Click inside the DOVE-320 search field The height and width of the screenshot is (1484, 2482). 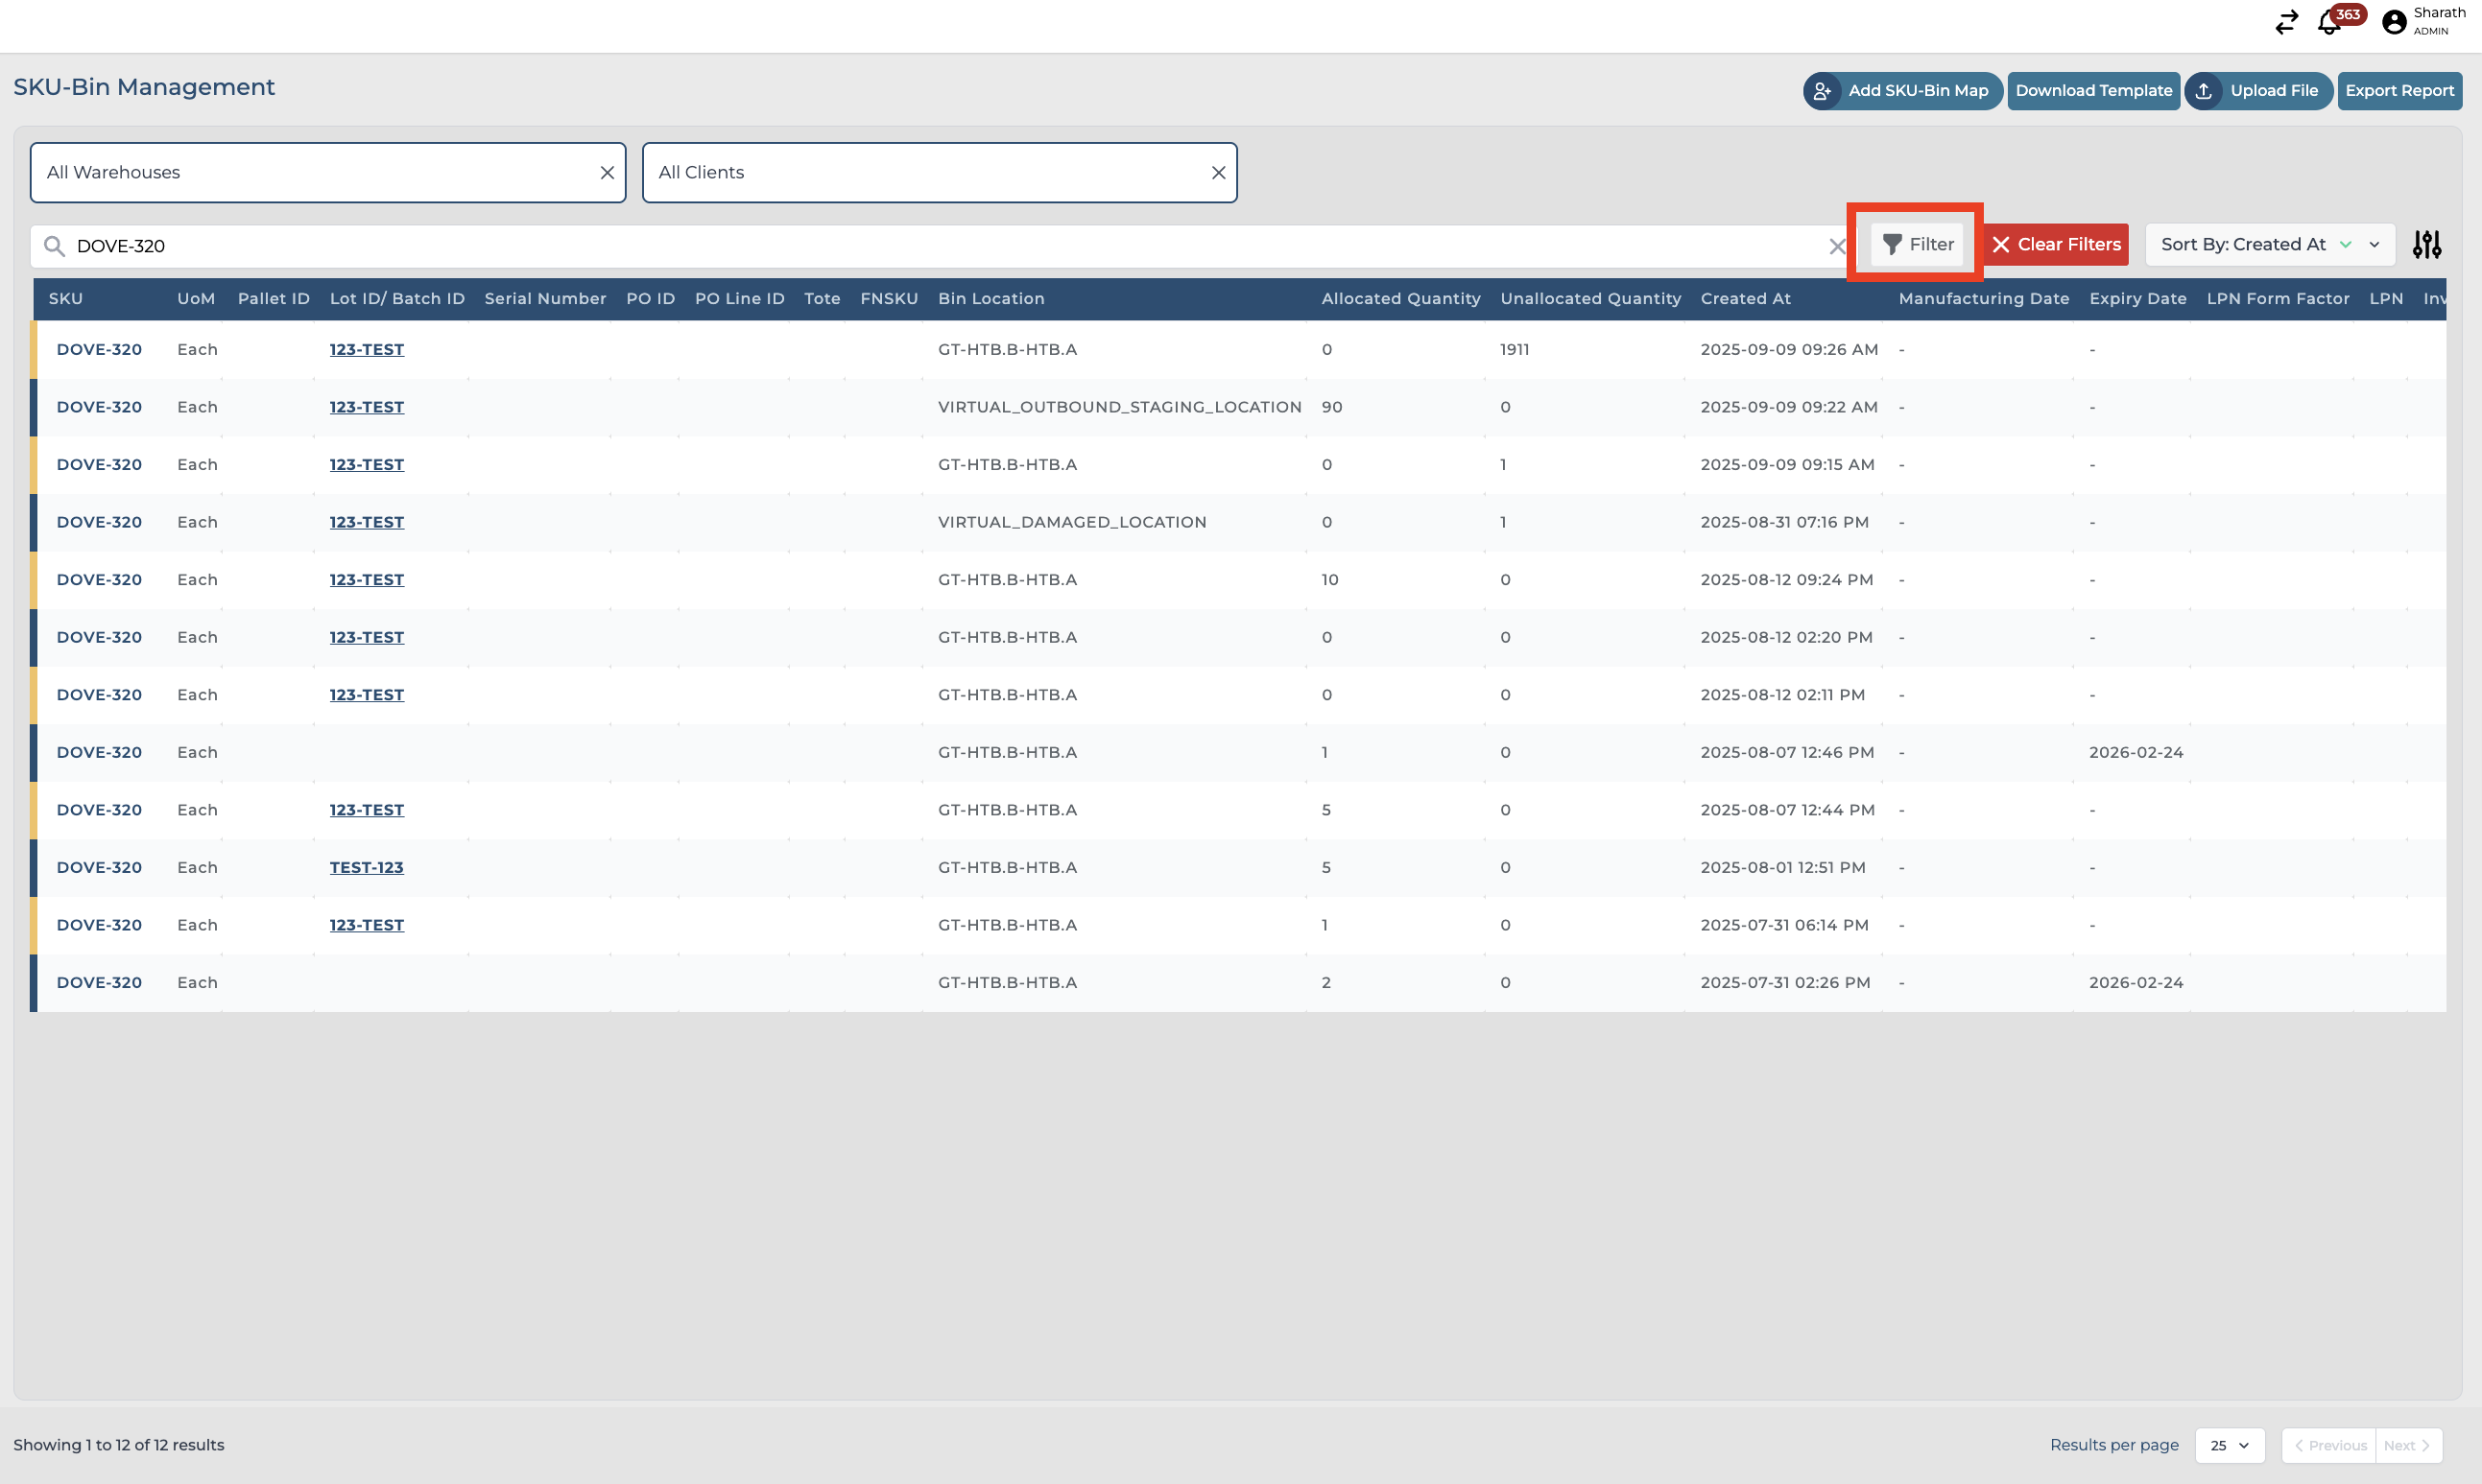coord(900,246)
